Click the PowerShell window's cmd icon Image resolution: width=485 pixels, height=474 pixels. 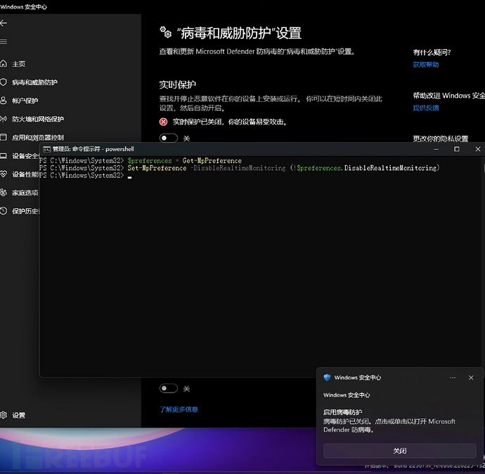click(x=46, y=149)
